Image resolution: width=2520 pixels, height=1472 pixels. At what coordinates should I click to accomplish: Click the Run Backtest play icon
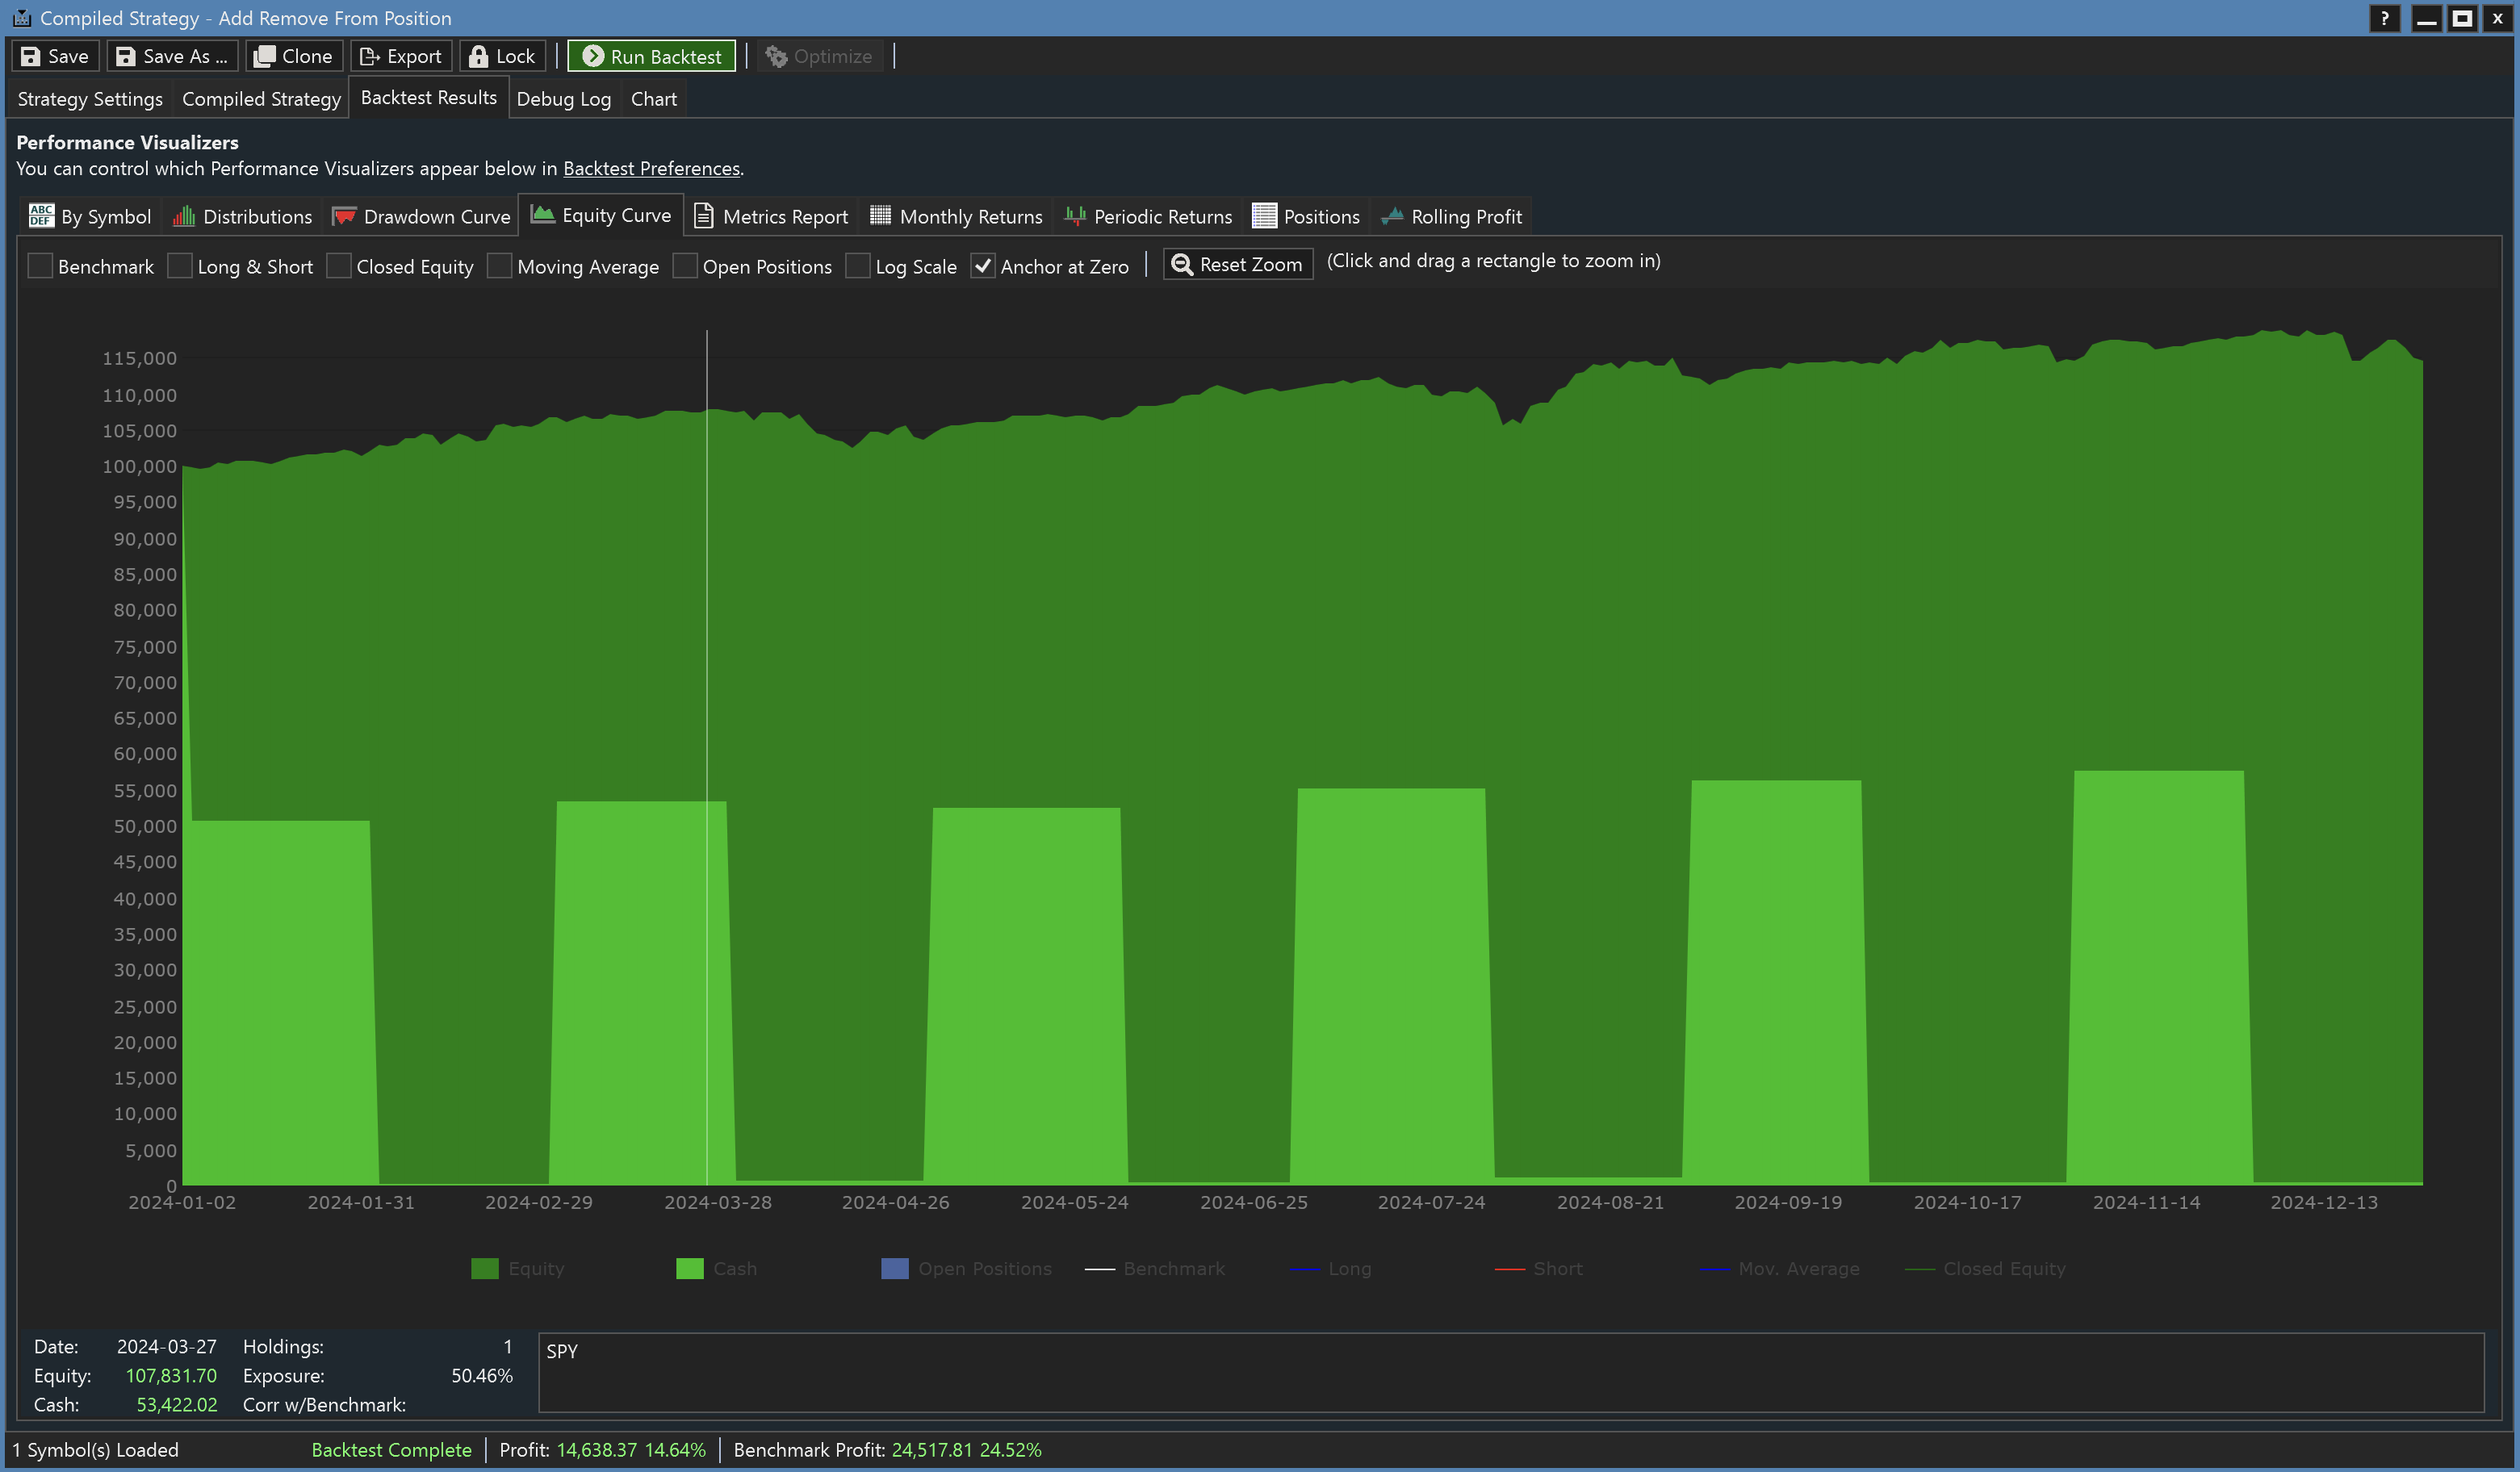pyautogui.click(x=593, y=57)
